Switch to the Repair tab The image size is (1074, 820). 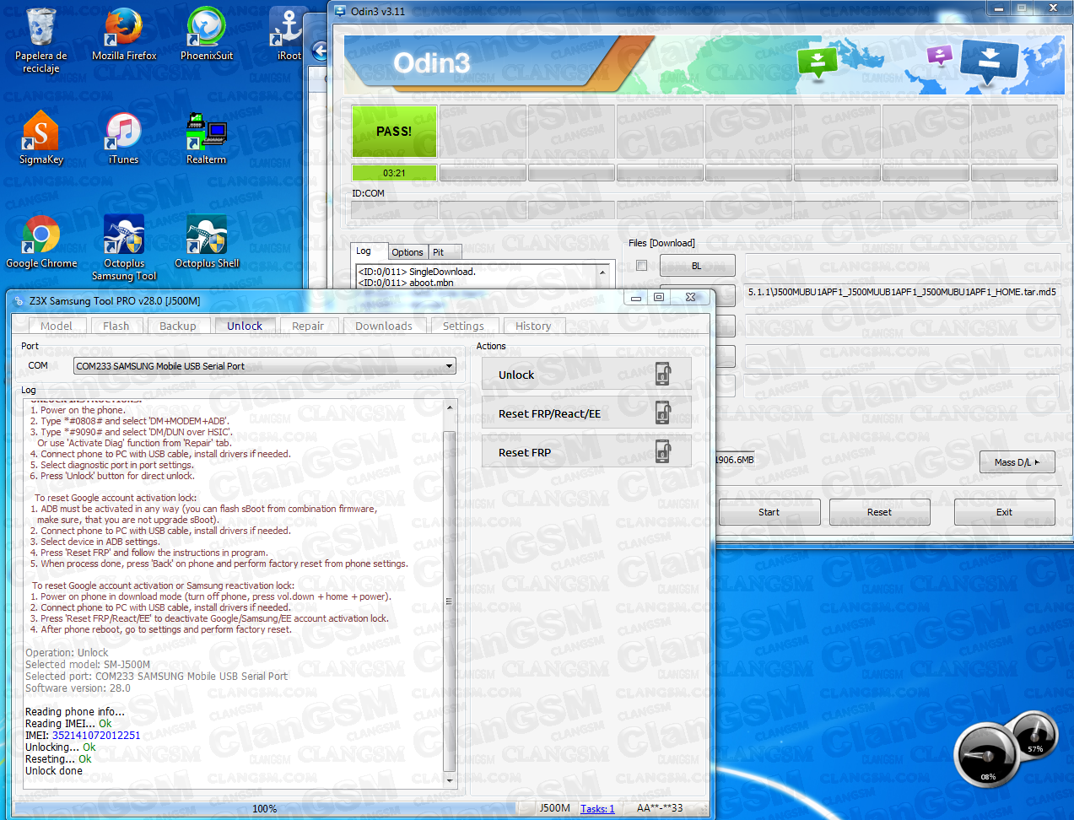pyautogui.click(x=308, y=326)
